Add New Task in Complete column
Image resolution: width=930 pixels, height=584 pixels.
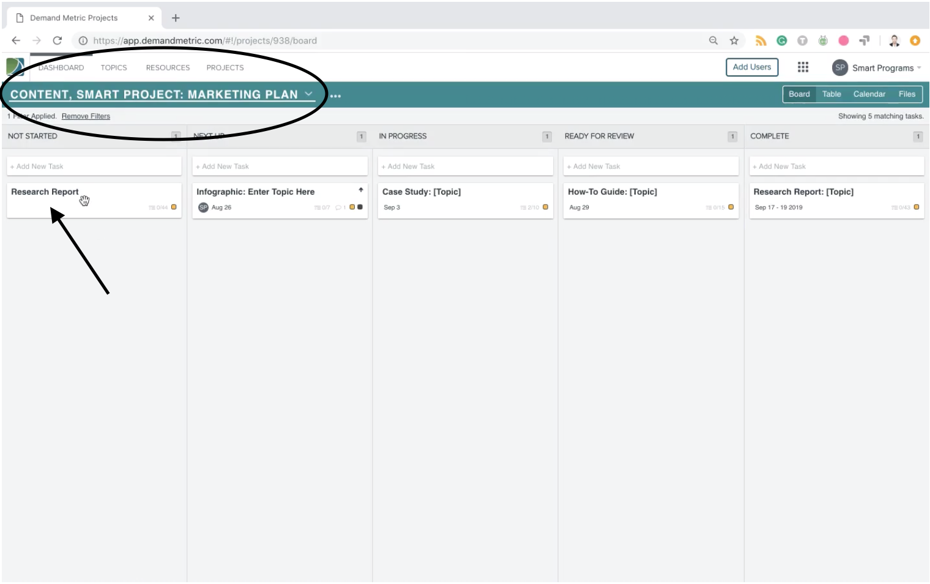[x=836, y=167]
